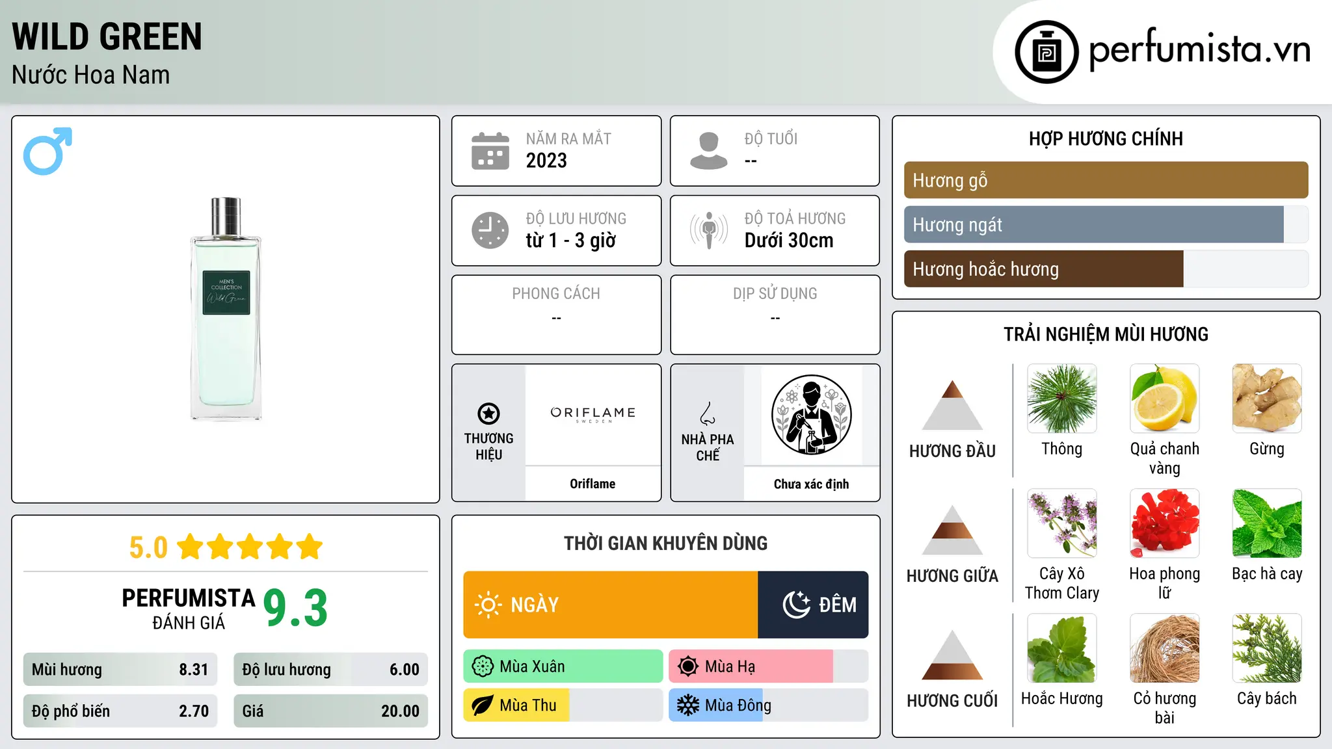Click the sun icon in the Ngày bar
Viewport: 1332px width, 749px height.
488,605
